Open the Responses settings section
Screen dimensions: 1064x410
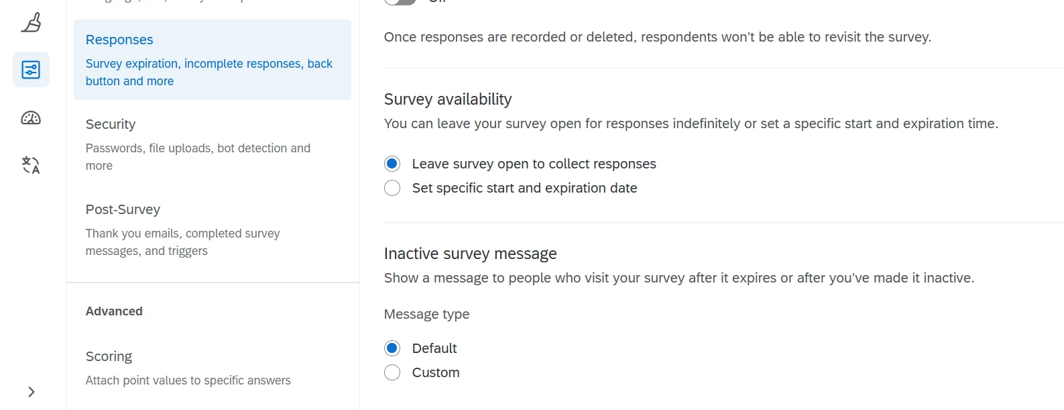tap(119, 40)
